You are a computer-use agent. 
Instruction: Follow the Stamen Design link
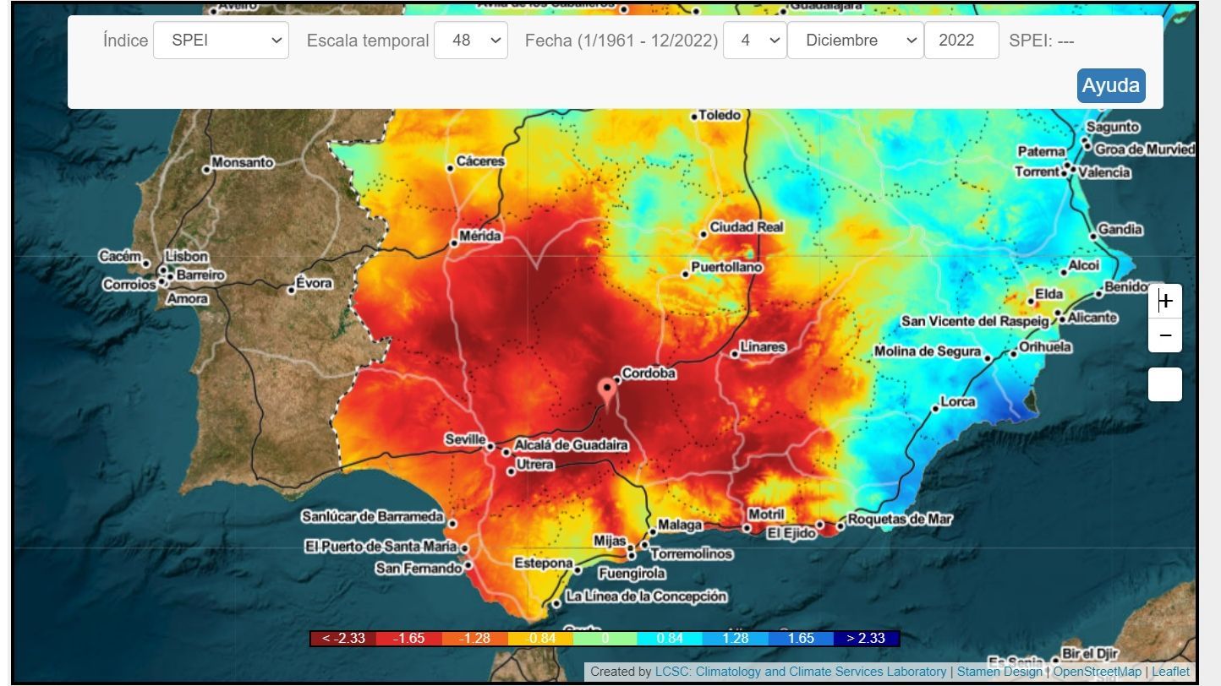pos(999,672)
